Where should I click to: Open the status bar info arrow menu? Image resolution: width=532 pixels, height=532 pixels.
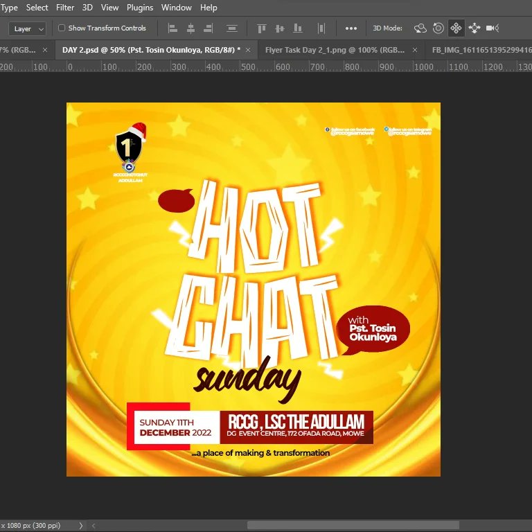click(81, 526)
